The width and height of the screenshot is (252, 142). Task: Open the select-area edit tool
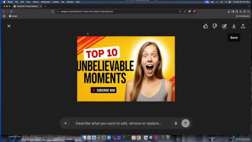click(224, 26)
